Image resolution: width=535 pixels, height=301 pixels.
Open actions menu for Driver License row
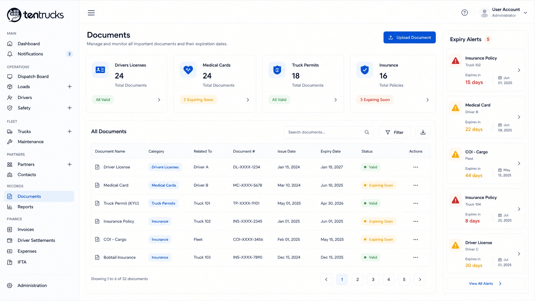coord(416,167)
